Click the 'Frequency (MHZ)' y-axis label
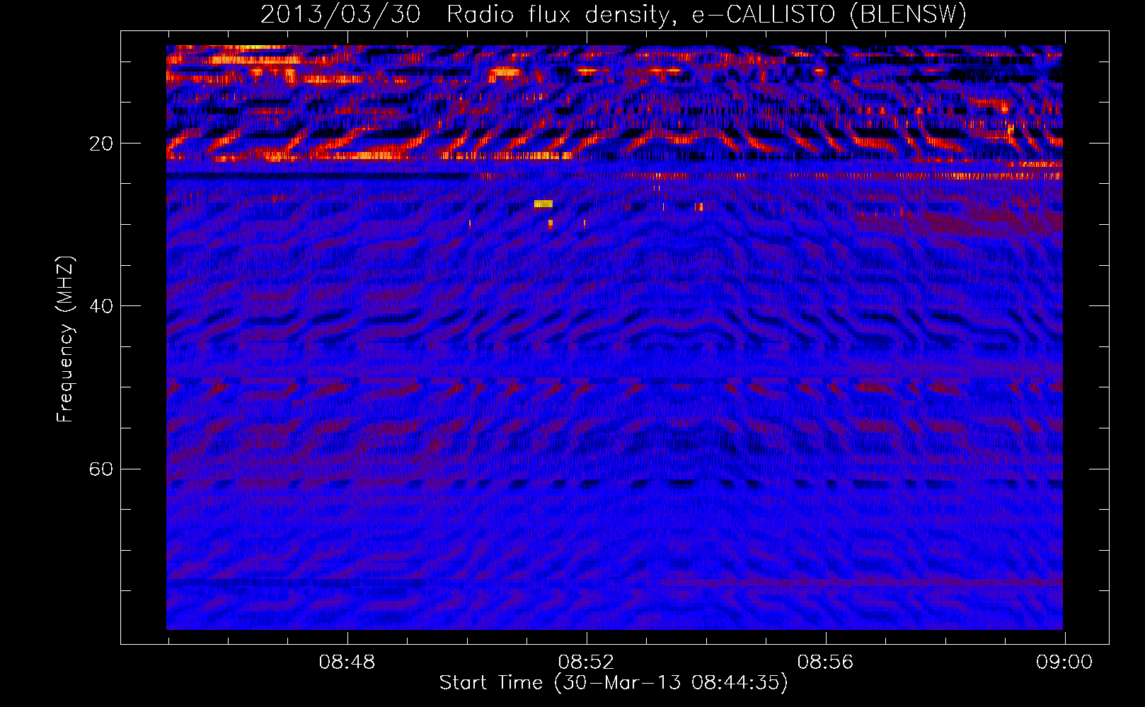The height and width of the screenshot is (707, 1145). (x=65, y=339)
